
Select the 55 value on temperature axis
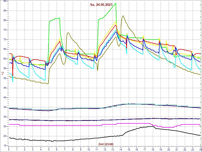tap(5, 69)
